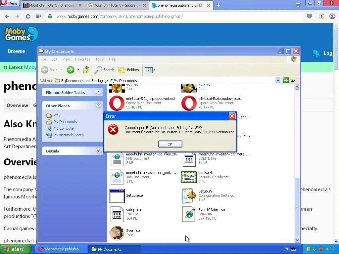Open My Documents link in Other Places
The height and width of the screenshot is (254, 339).
point(65,122)
